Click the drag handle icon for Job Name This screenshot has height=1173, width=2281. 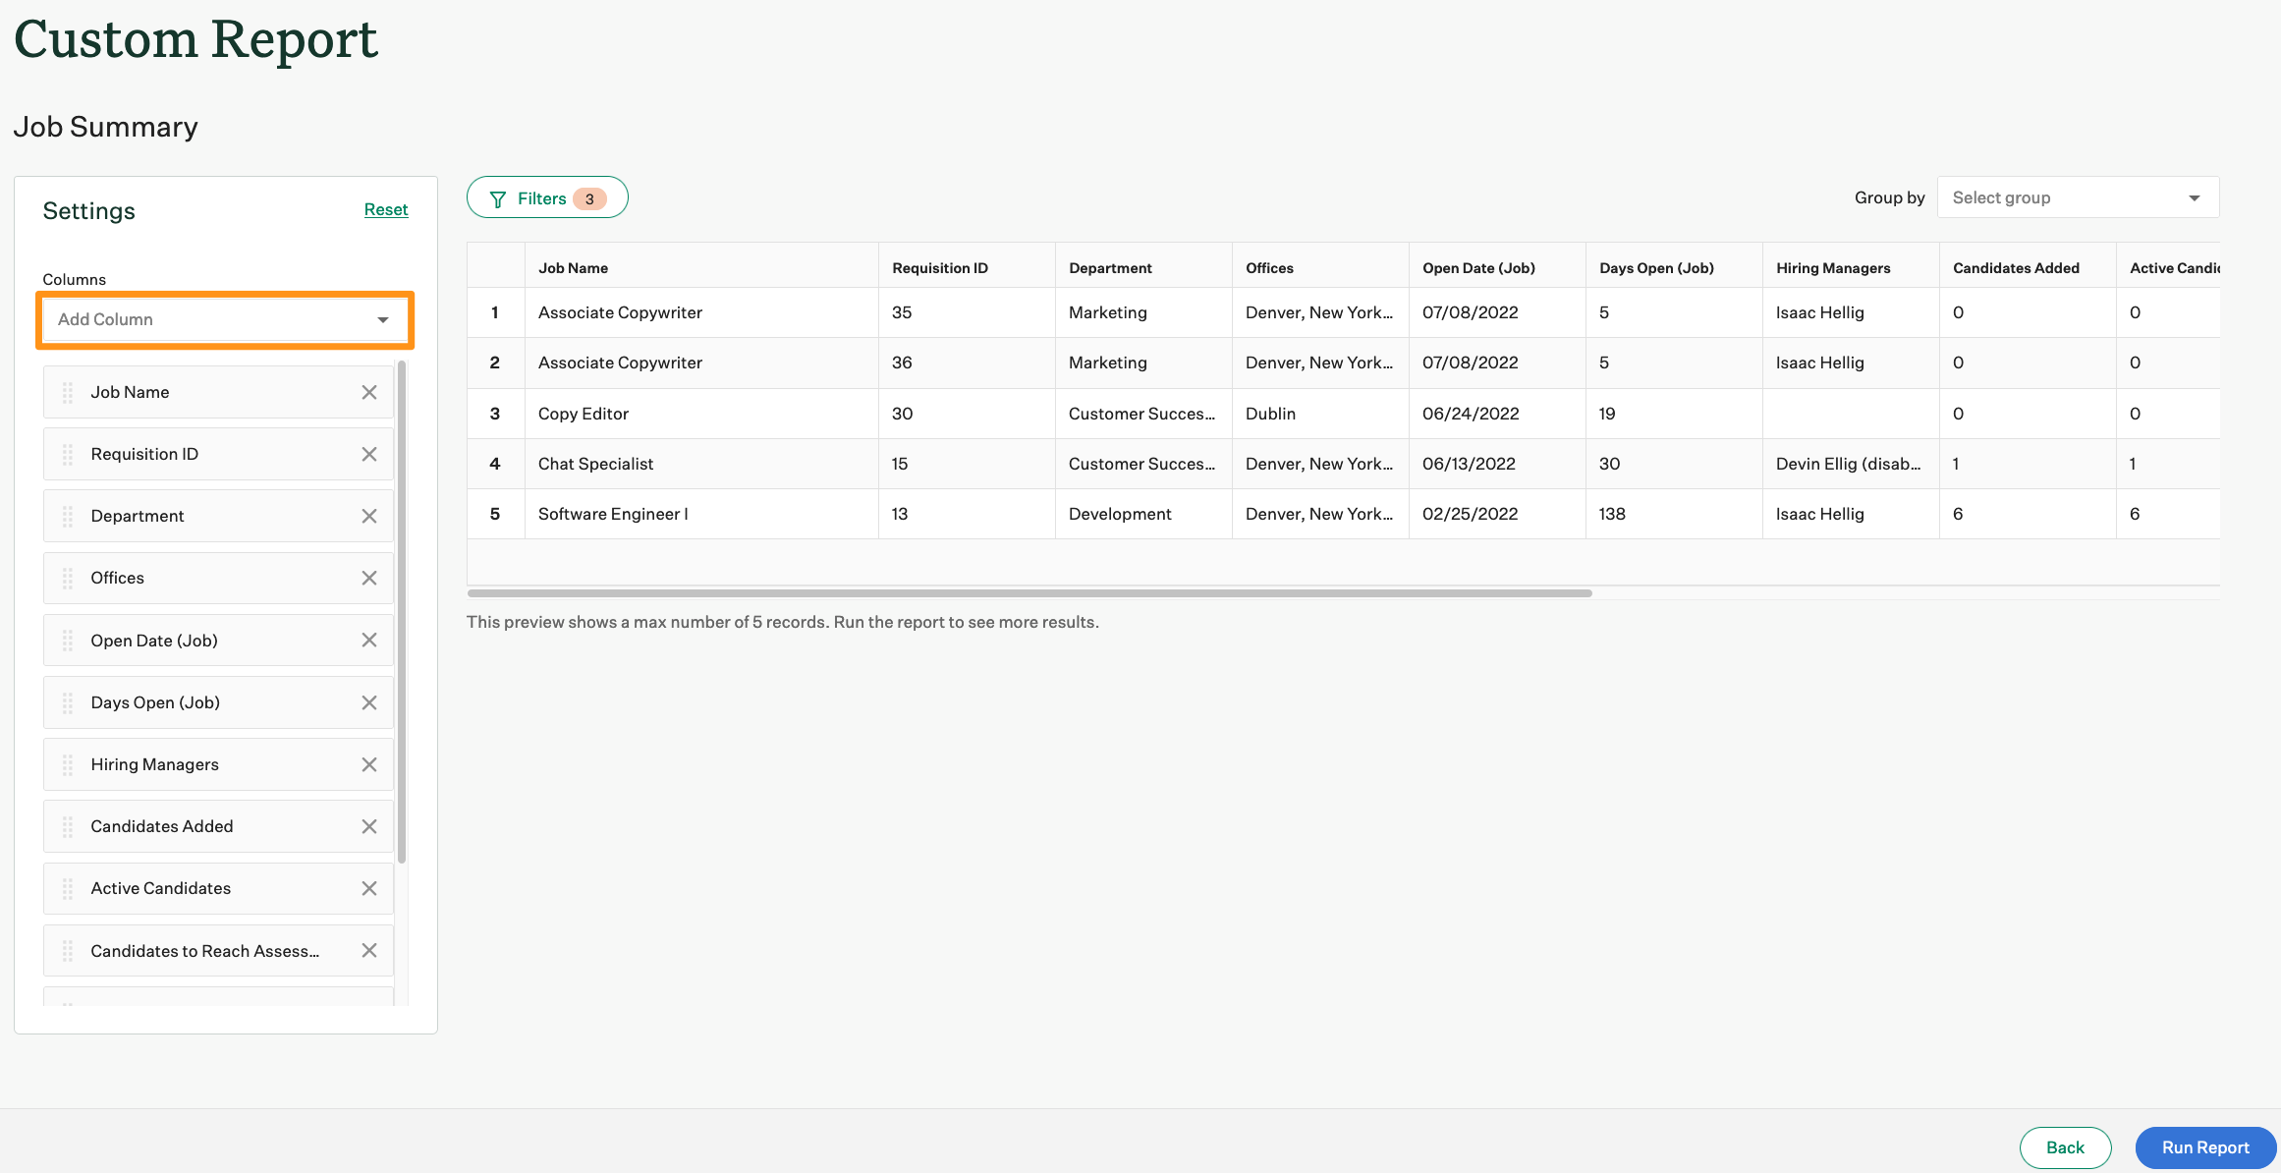tap(69, 392)
